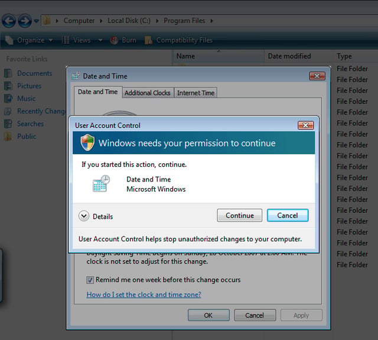The height and width of the screenshot is (340, 378).
Task: Click Recently Changed icon in sidebar
Action: (x=8, y=111)
